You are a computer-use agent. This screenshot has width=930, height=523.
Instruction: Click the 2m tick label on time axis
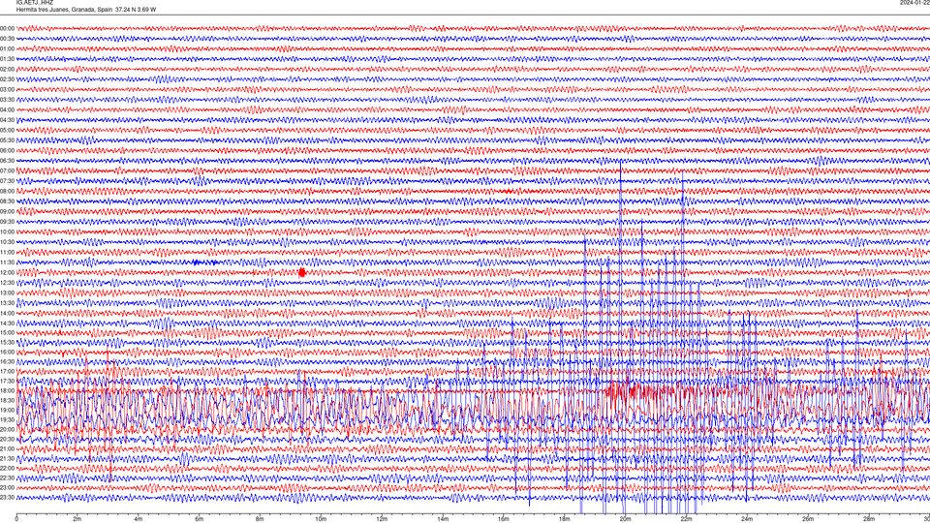point(77,519)
